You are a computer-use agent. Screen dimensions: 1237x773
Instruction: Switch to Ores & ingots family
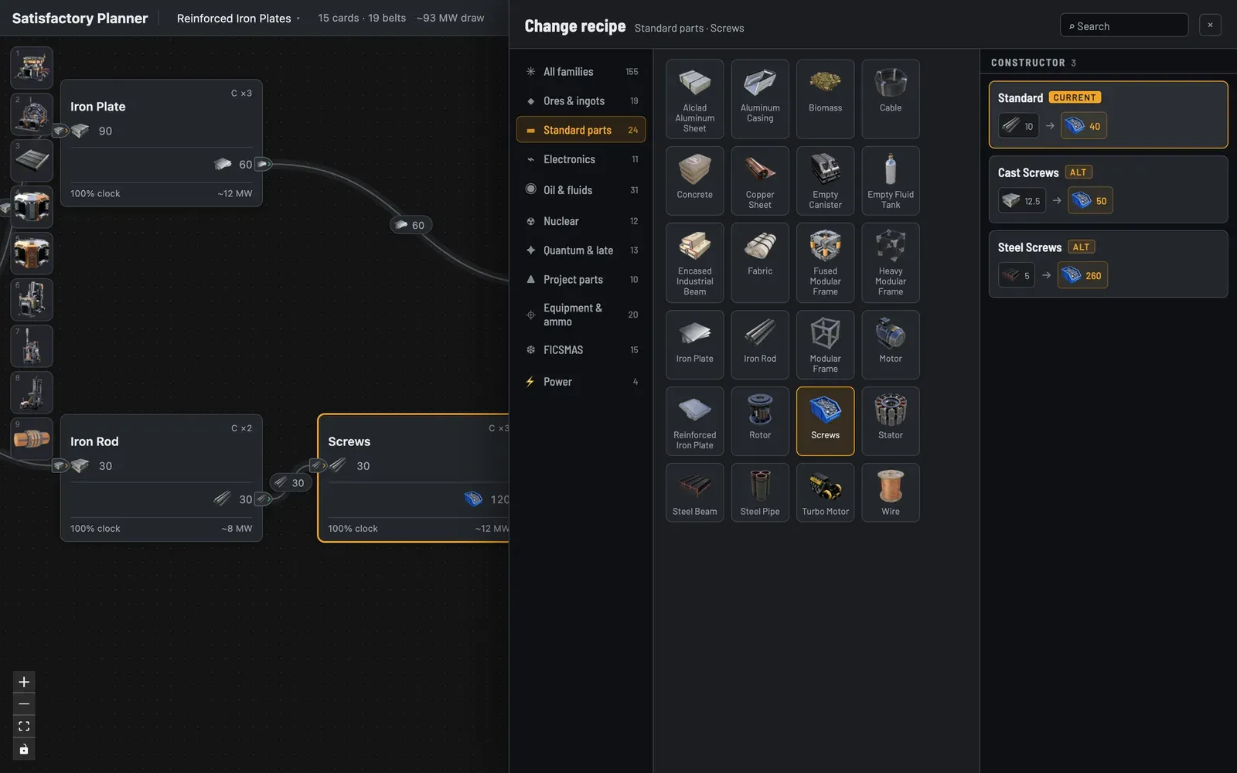[x=581, y=101]
